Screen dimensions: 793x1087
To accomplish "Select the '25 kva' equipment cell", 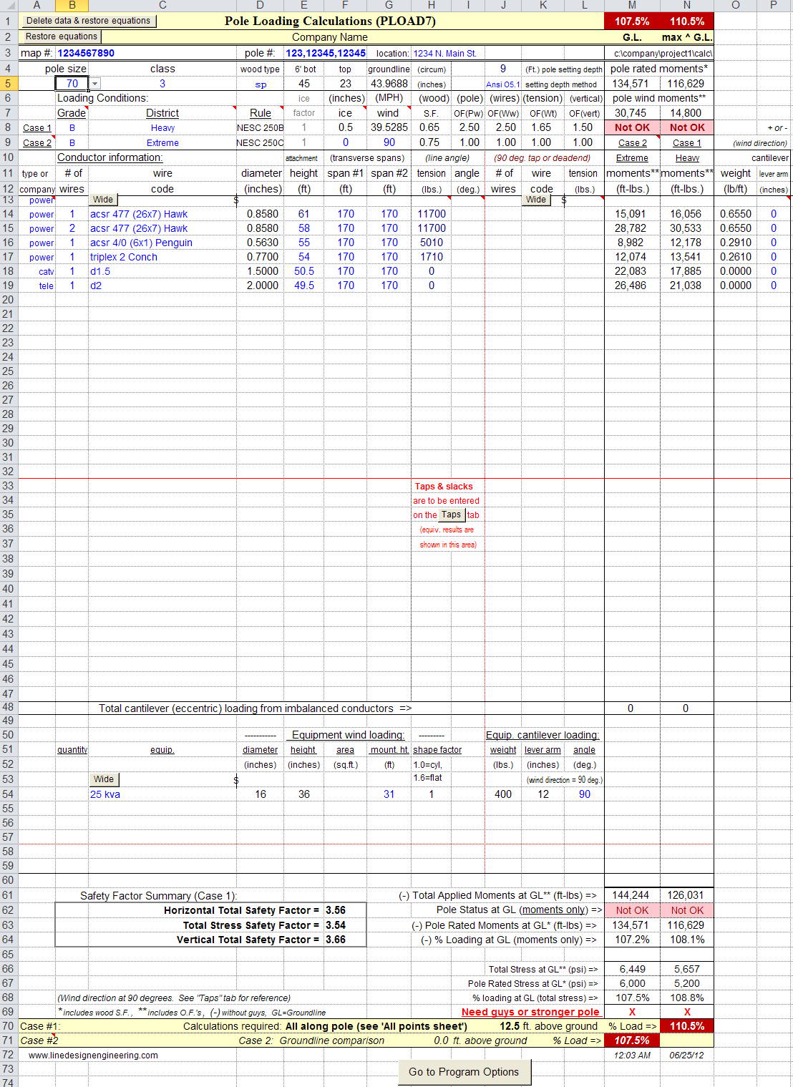I will coord(105,794).
